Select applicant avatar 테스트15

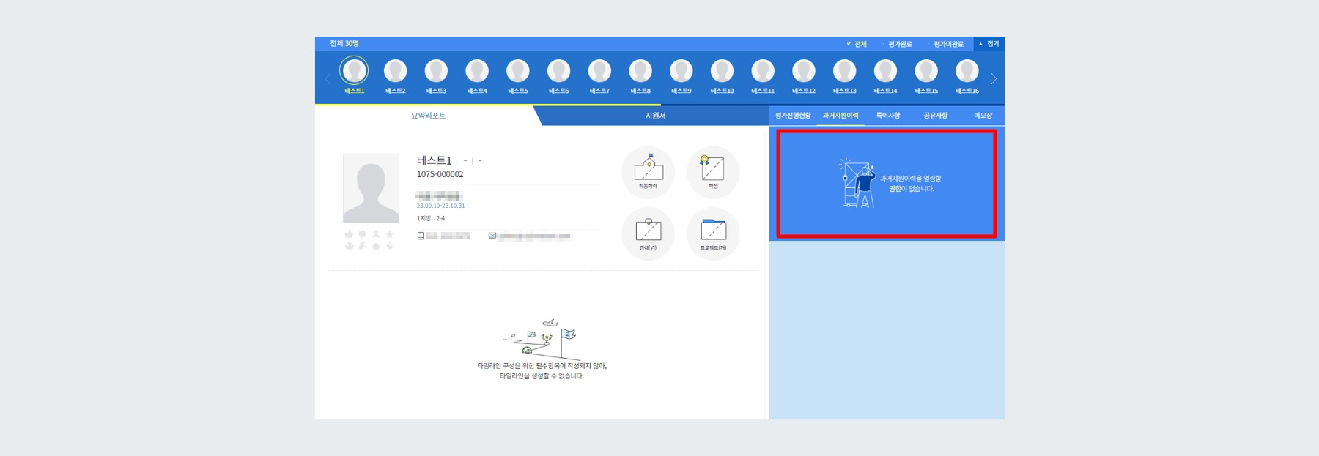(926, 71)
